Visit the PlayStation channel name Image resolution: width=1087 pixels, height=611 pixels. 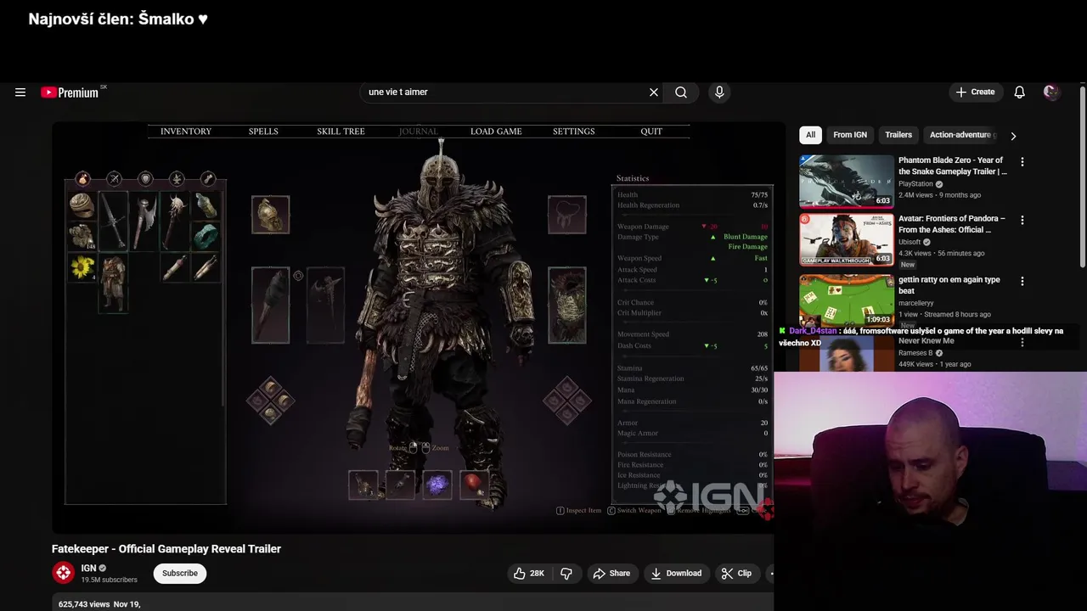[x=915, y=184]
